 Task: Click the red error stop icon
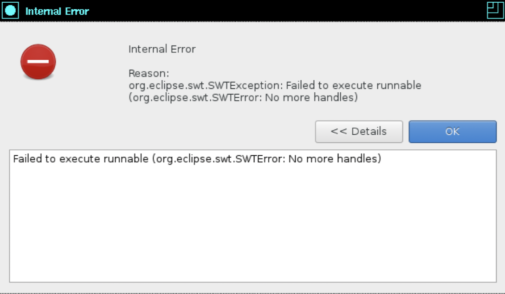pyautogui.click(x=38, y=62)
